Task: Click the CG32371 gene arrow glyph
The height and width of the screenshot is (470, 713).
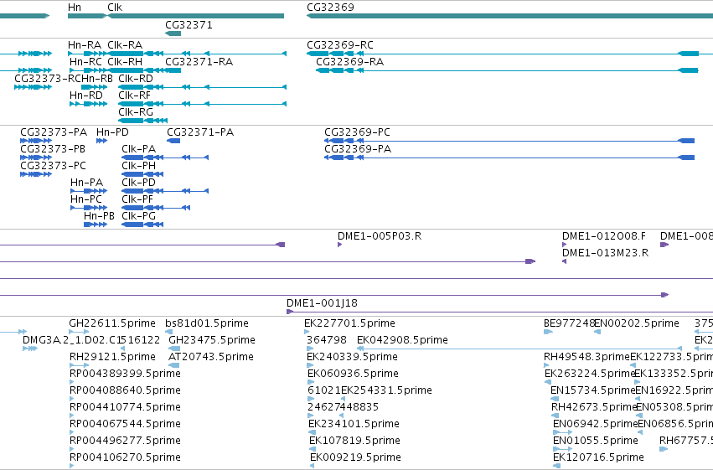Action: tap(173, 34)
